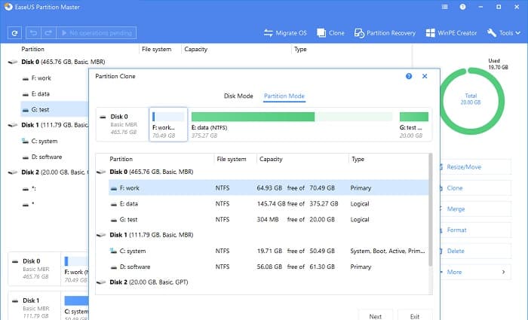
Task: Click the undo arrow icon
Action: pyautogui.click(x=34, y=33)
